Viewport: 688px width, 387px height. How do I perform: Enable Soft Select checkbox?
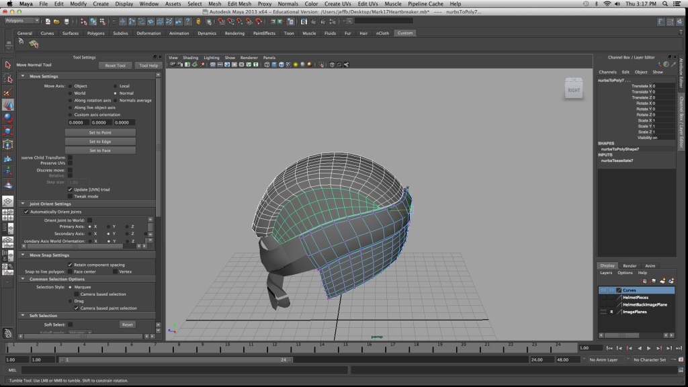point(70,325)
